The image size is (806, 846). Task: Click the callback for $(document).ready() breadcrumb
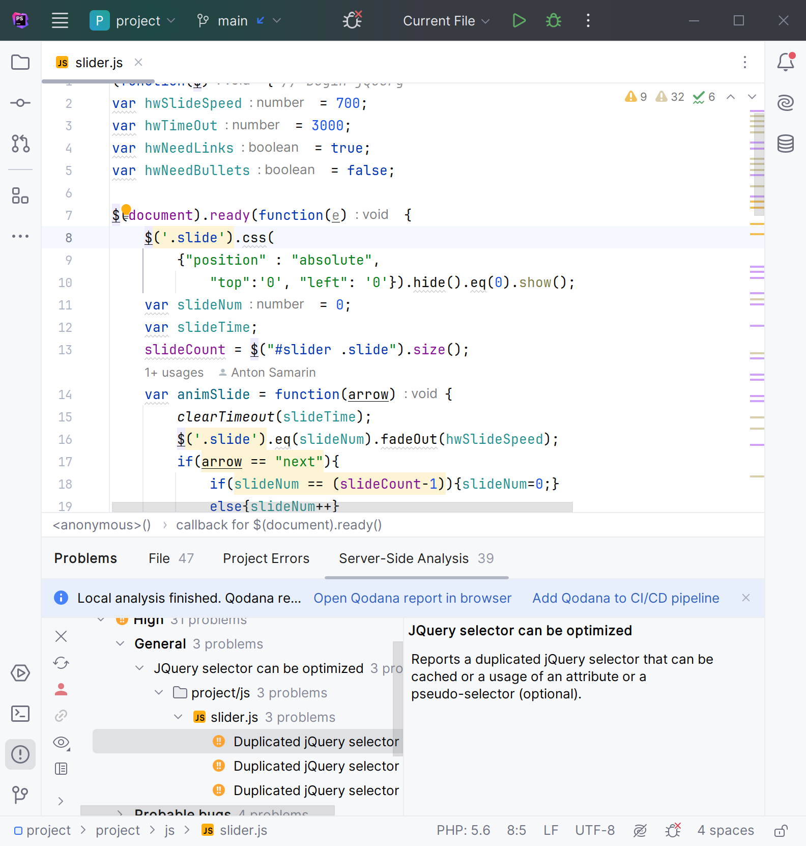pos(279,525)
